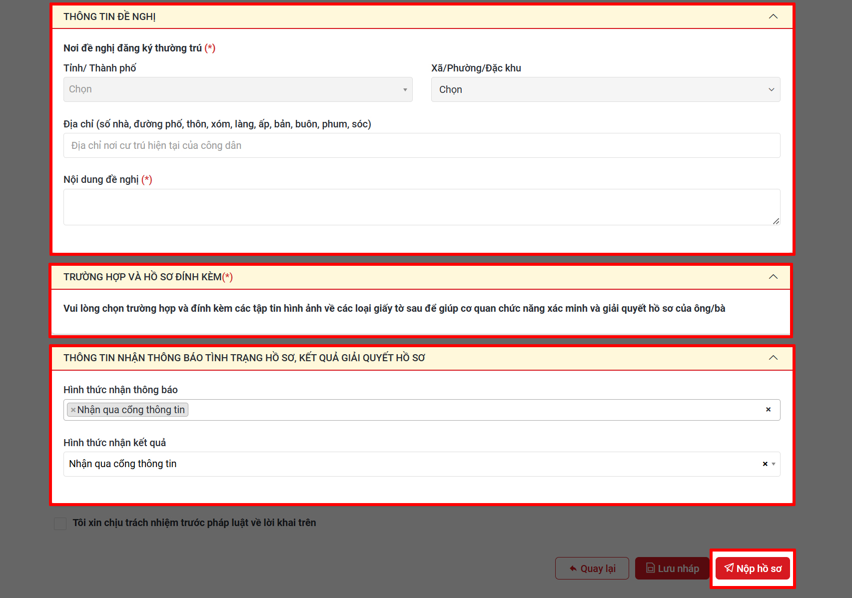Viewport: 852px width, 598px height.
Task: Click the textarea resize handle
Action: click(776, 221)
